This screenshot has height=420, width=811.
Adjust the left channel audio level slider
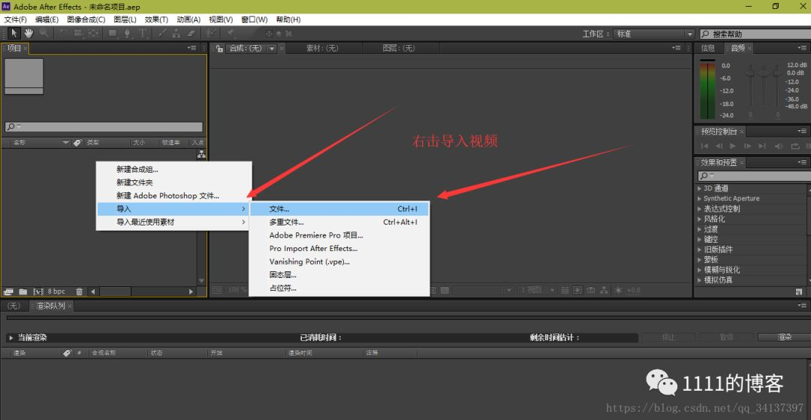(750, 71)
